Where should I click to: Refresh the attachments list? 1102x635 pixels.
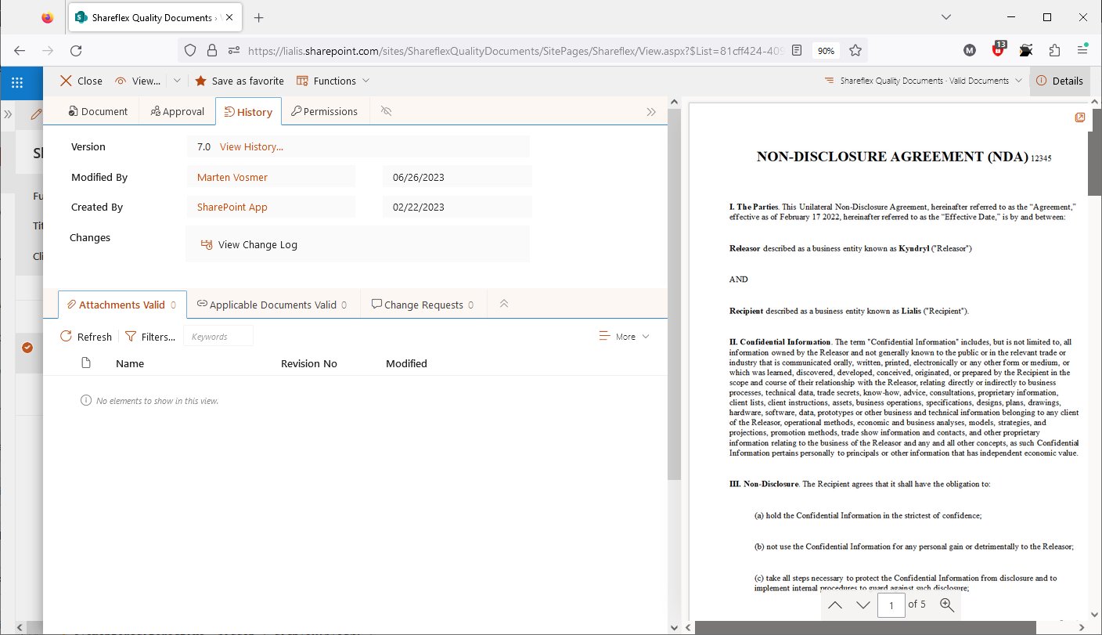(x=86, y=337)
